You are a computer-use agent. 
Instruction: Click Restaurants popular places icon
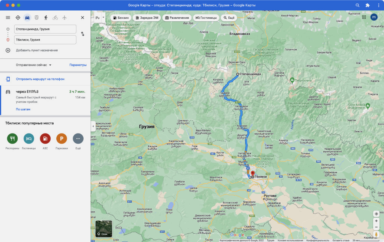(x=12, y=138)
